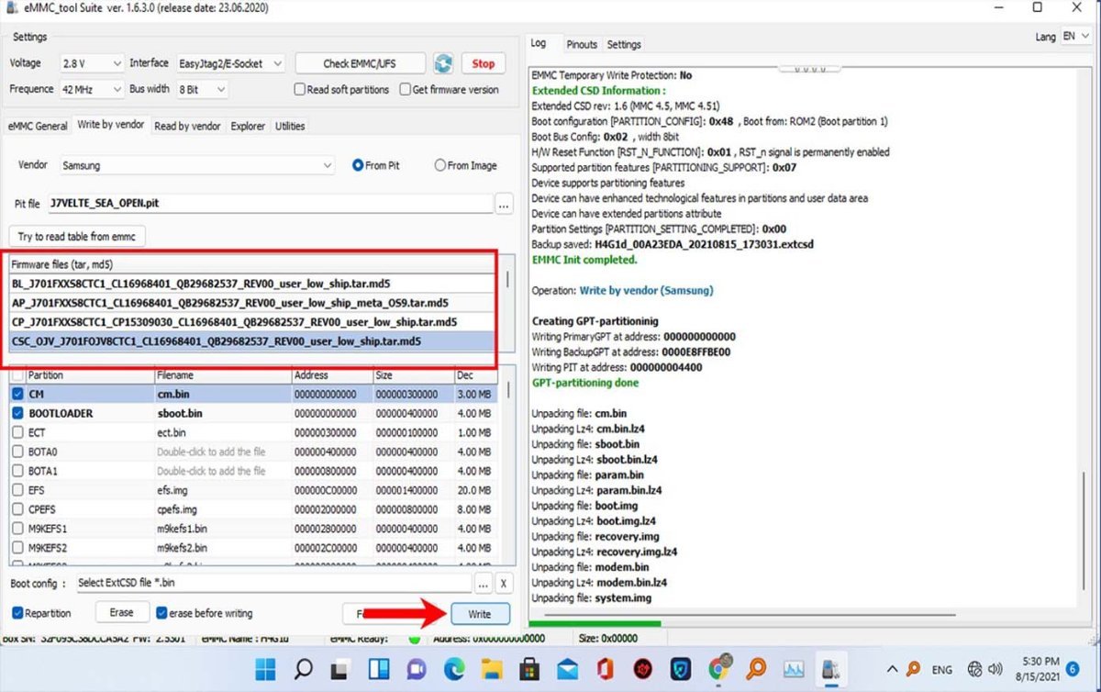Open network settings from the tray
The image size is (1101, 692).
coord(975,668)
